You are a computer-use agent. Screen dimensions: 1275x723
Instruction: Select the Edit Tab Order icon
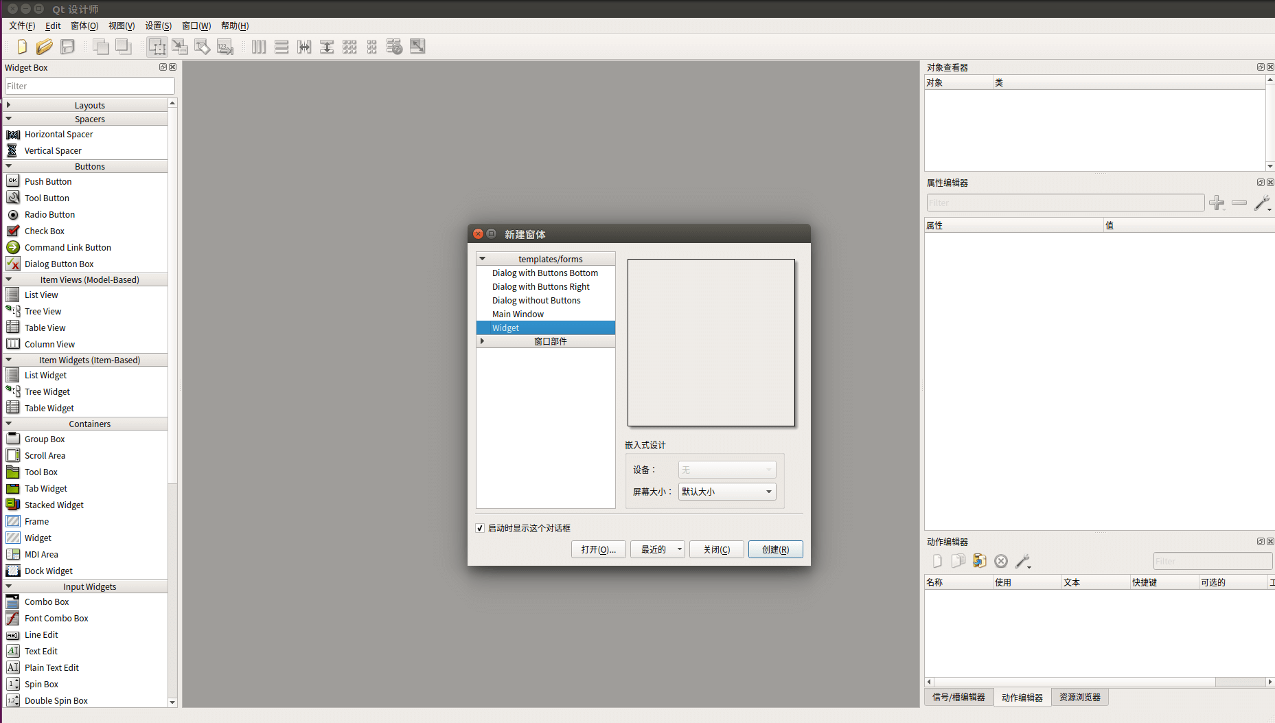tap(225, 47)
